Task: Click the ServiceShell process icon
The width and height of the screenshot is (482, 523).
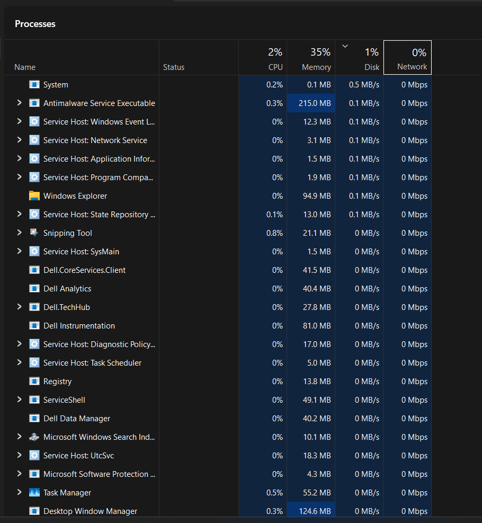Action: point(34,400)
